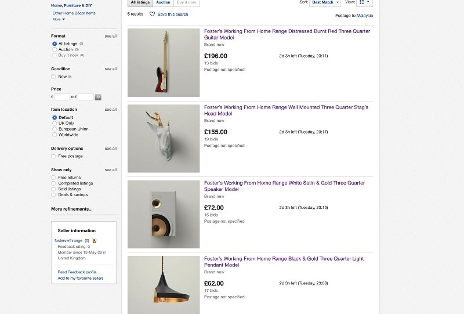Submit price range with the arrow button
Image resolution: width=464 pixels, height=314 pixels.
tap(98, 97)
